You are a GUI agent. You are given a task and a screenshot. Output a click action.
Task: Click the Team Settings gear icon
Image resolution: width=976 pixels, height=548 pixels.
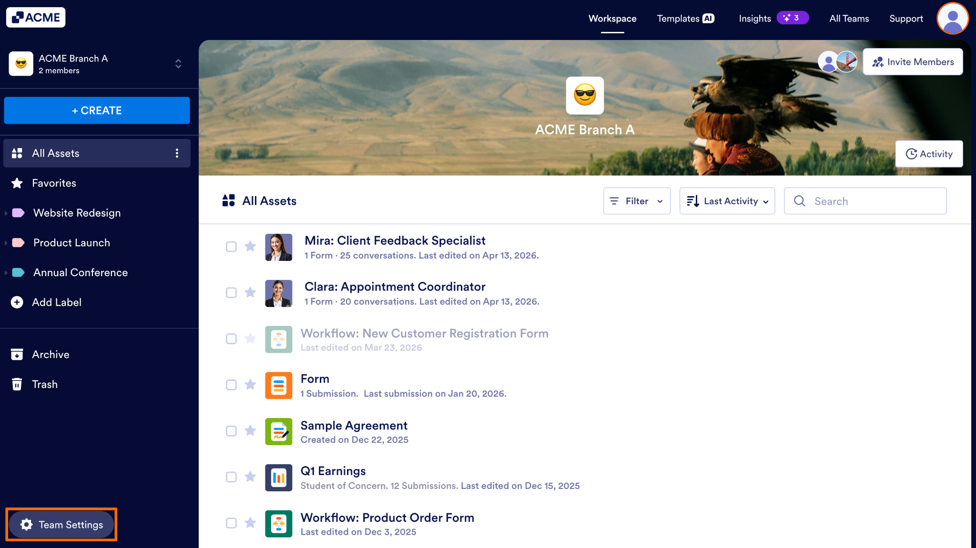(x=27, y=525)
